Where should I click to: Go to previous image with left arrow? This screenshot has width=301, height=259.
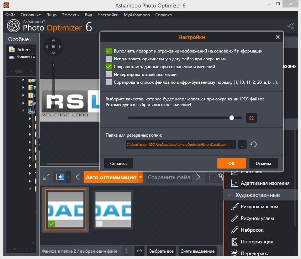click(78, 177)
